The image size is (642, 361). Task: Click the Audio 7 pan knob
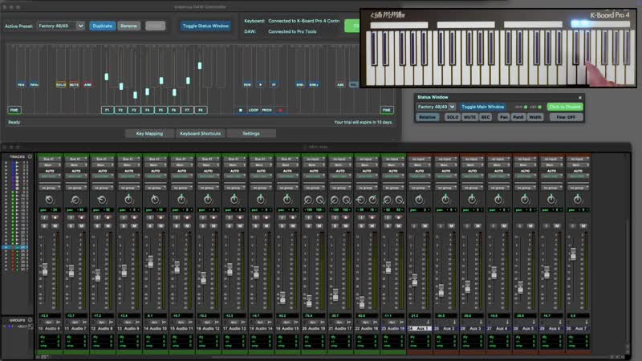(x=75, y=200)
